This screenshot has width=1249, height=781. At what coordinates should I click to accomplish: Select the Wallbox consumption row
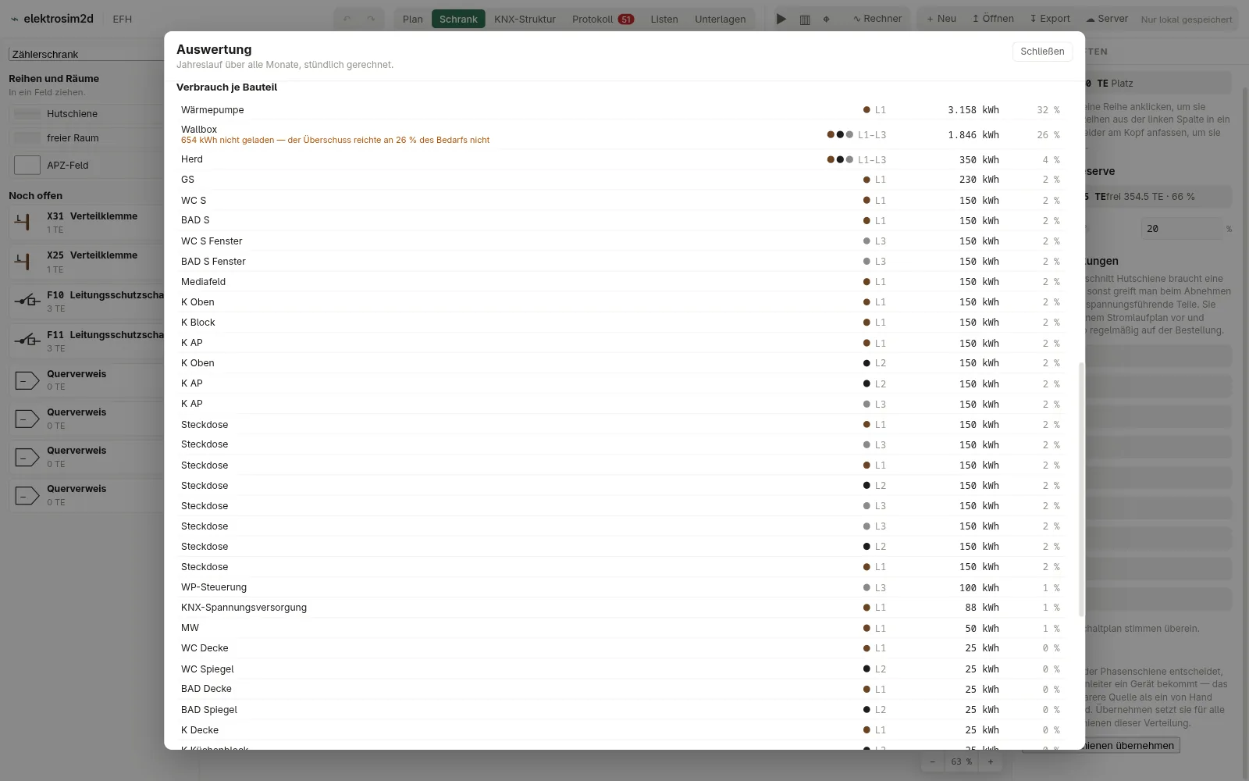(x=621, y=134)
